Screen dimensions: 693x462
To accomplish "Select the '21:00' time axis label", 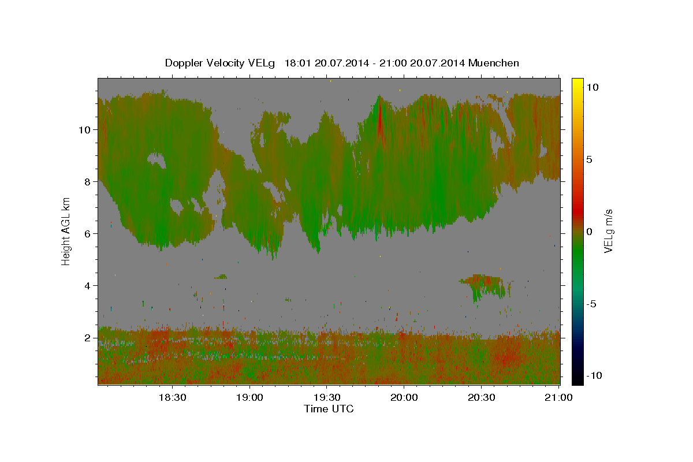I will (x=559, y=397).
